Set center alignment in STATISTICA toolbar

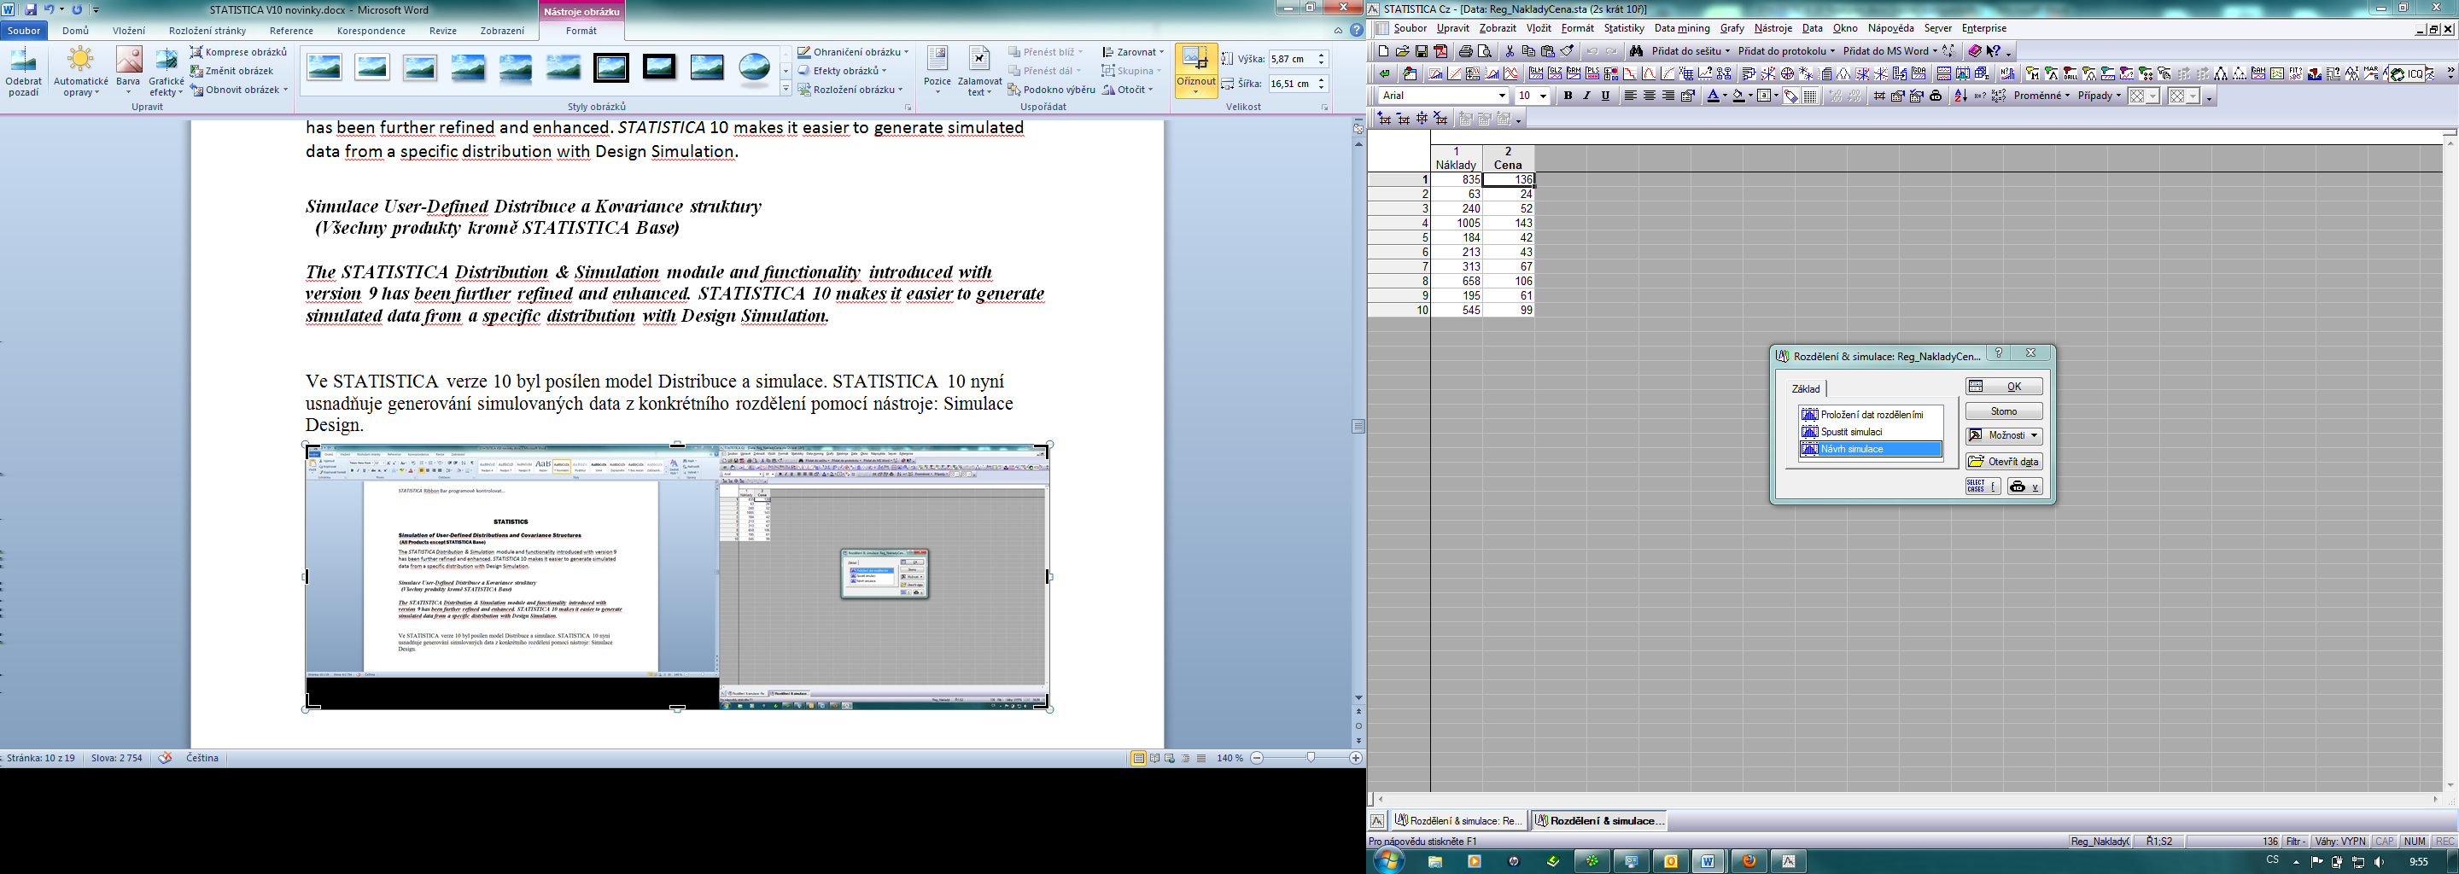click(x=1650, y=96)
